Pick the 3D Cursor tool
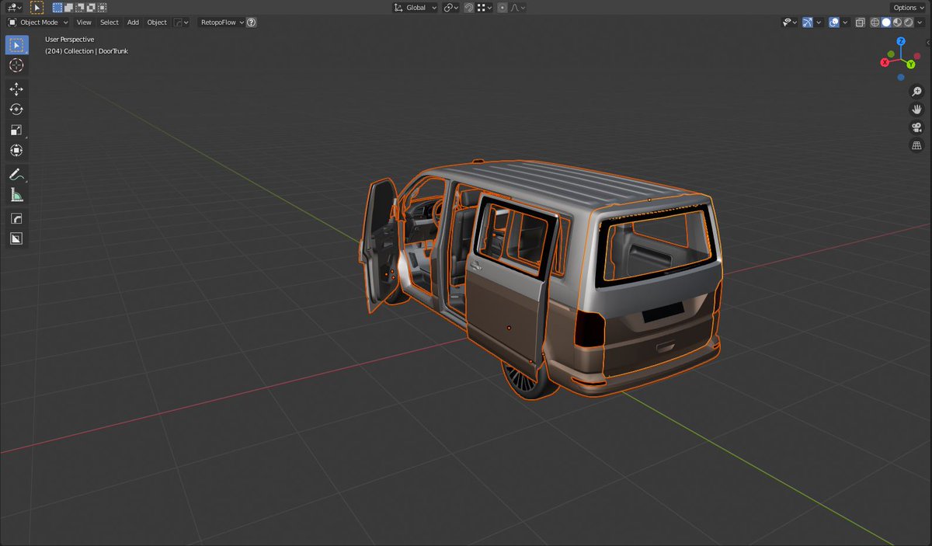Viewport: 932px width, 546px height. click(x=16, y=66)
